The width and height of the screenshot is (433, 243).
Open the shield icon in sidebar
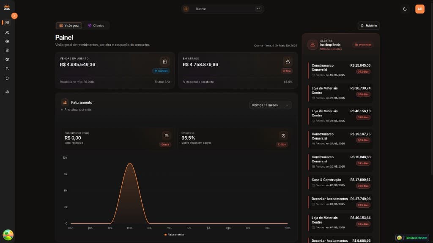coord(7,78)
